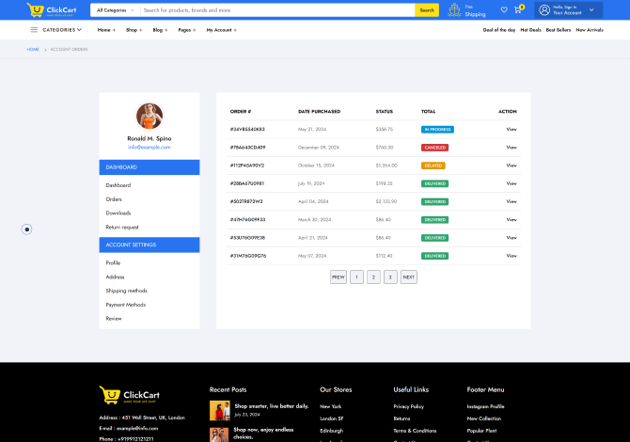Click Ronald M. Spino's profile picture
Screen dimensions: 630x442
coord(150,116)
